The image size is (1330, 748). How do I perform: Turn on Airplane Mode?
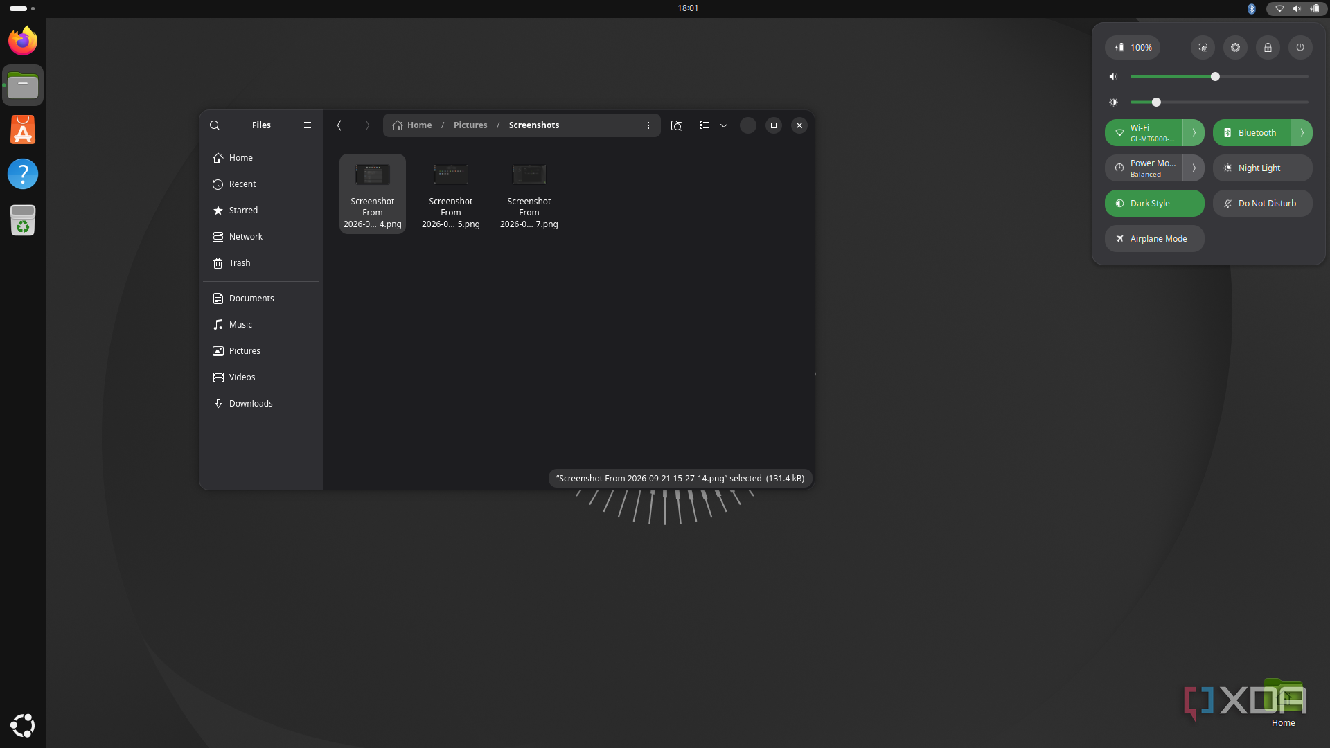[1155, 239]
